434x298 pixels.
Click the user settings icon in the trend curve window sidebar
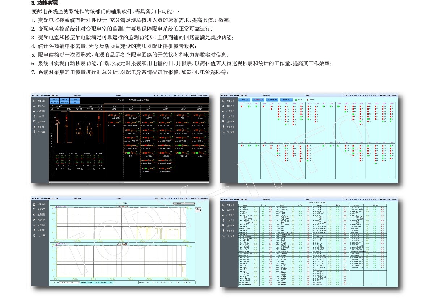(34, 235)
